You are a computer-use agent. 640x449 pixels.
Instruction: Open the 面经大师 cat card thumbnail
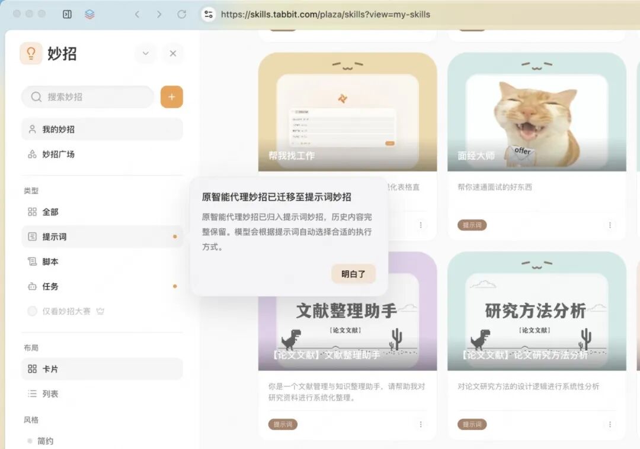point(537,112)
